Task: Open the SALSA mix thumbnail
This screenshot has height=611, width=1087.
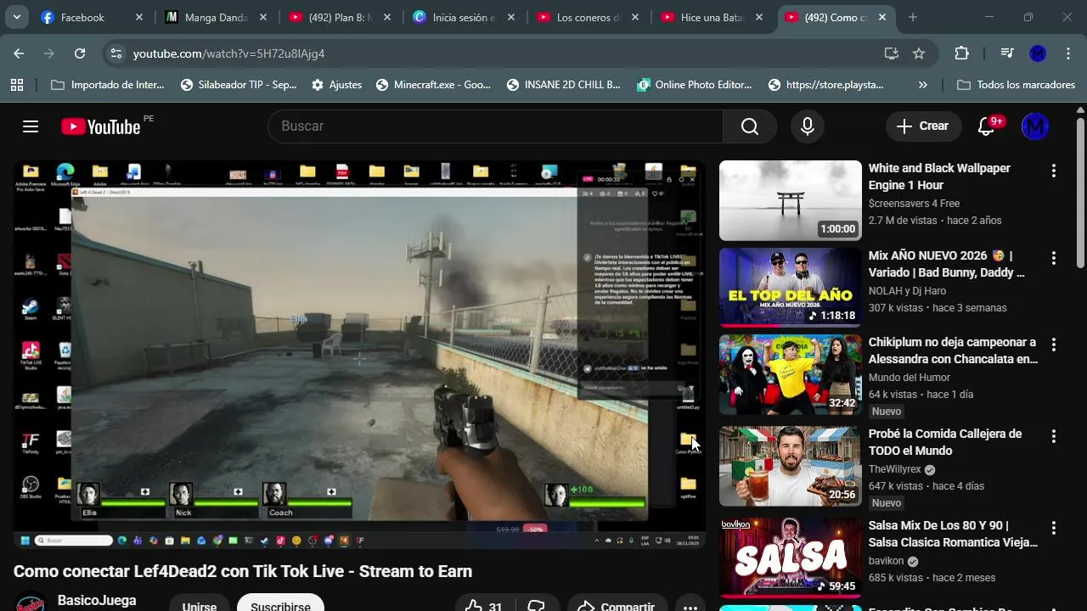Action: 790,558
